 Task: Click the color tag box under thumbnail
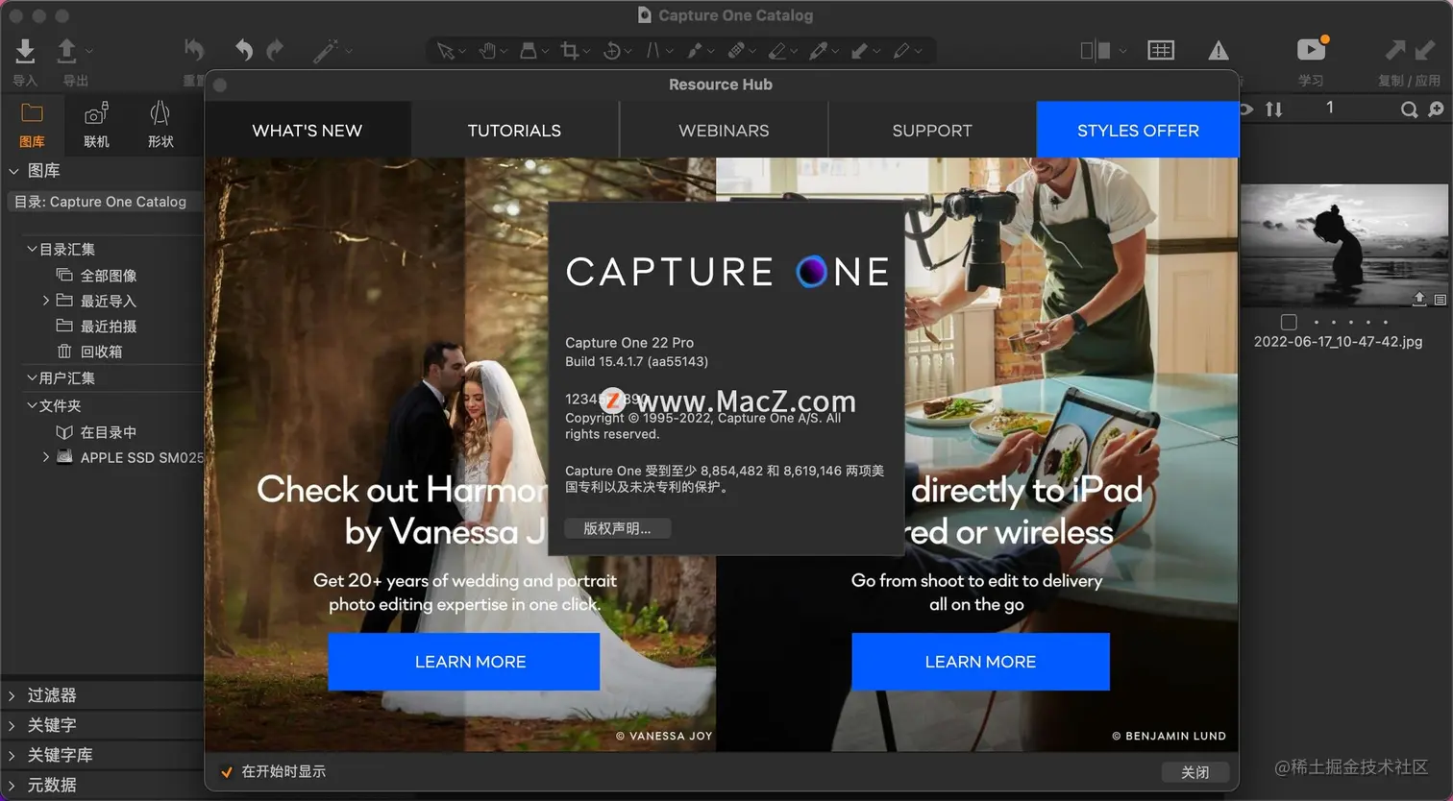[1289, 322]
